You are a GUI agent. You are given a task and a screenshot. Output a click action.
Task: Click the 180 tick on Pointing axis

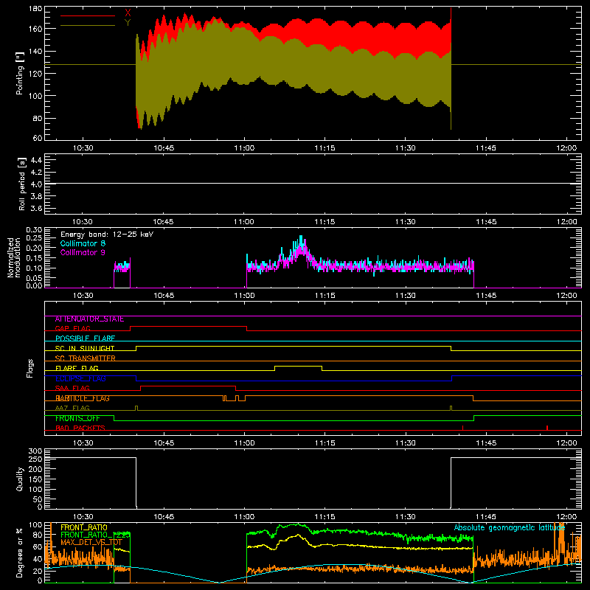point(35,9)
